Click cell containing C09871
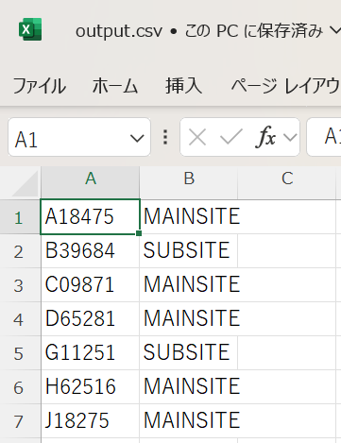This screenshot has width=341, height=443. (91, 285)
